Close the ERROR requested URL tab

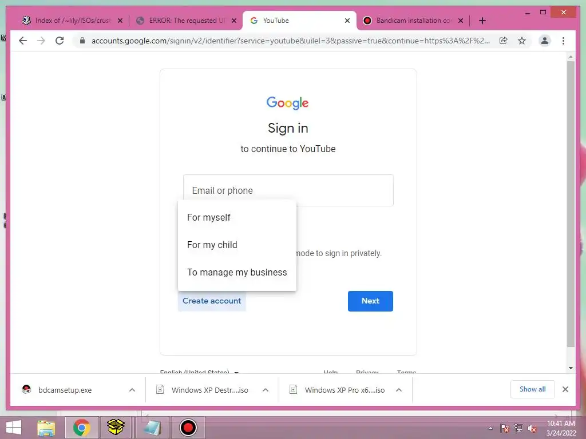click(x=234, y=21)
